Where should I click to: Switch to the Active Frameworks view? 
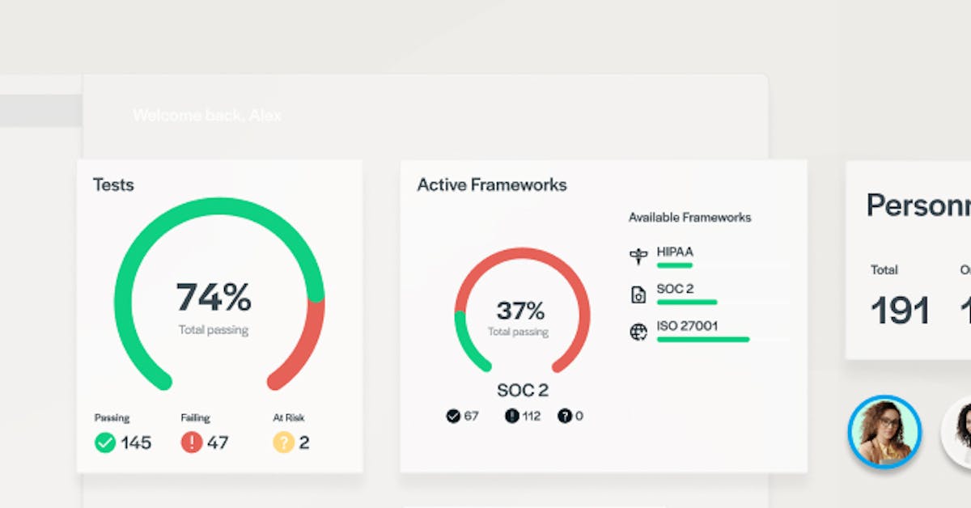coord(491,184)
